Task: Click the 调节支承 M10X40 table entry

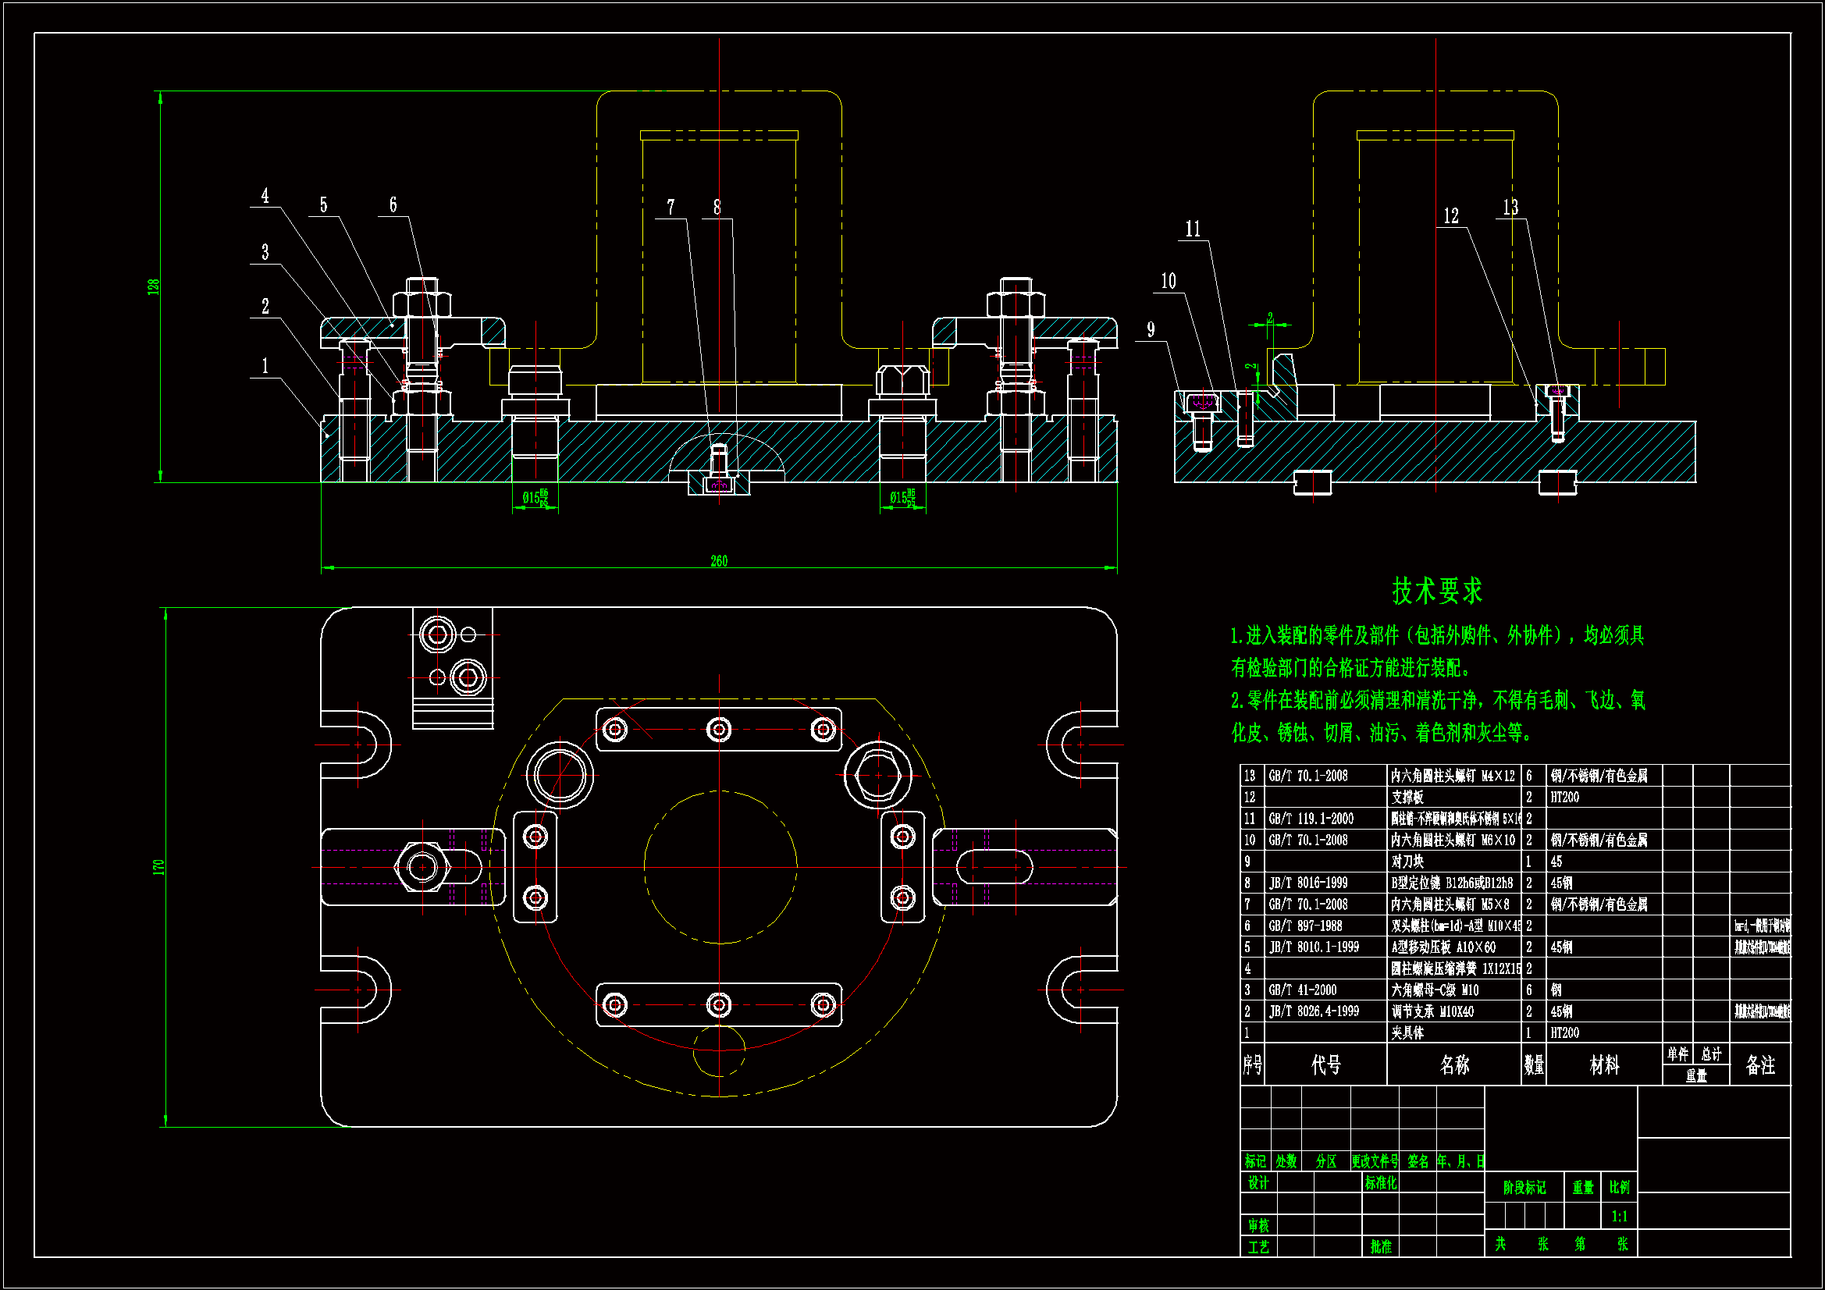Action: [1432, 1012]
